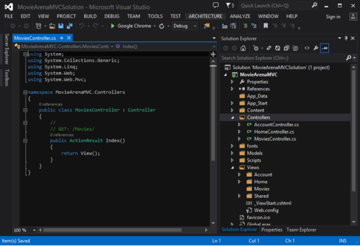
Task: Click the Open File folder icon
Action: (52, 26)
